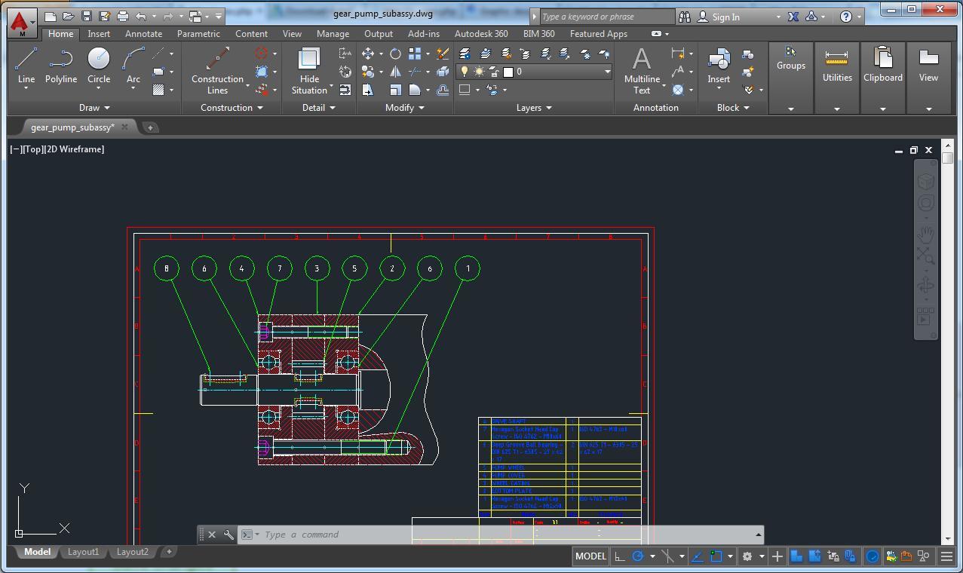Select the Insert block tool
Screen dimensions: 963x573
(x=718, y=64)
